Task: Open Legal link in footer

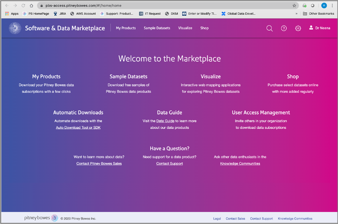Action: click(217, 219)
